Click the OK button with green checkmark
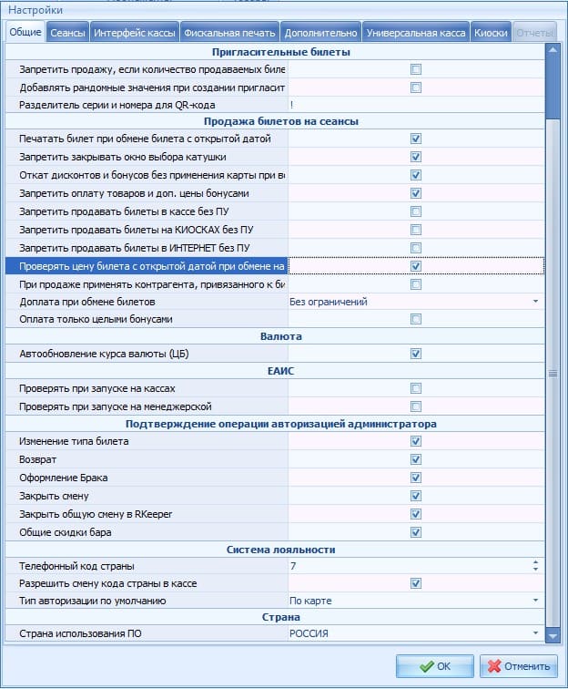 tap(434, 666)
